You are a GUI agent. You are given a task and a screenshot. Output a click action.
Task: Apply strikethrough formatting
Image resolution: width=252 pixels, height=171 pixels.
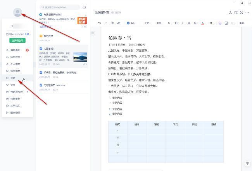pos(195,23)
